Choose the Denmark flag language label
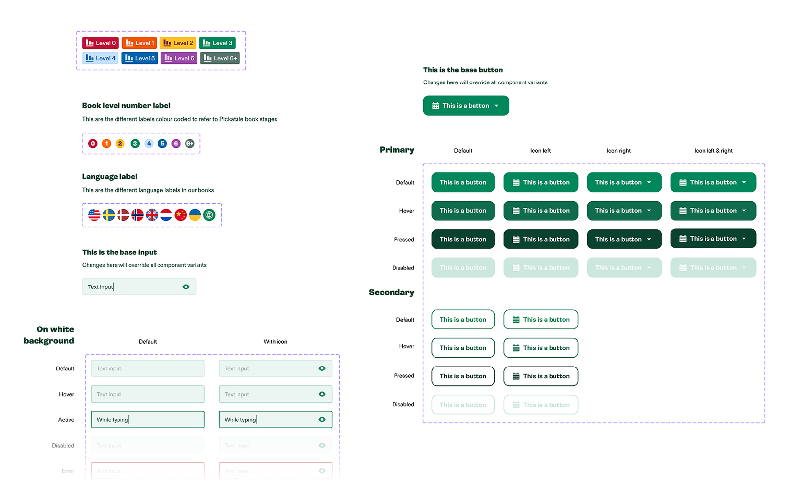Viewport: 790px width, 490px height. pyautogui.click(x=123, y=215)
